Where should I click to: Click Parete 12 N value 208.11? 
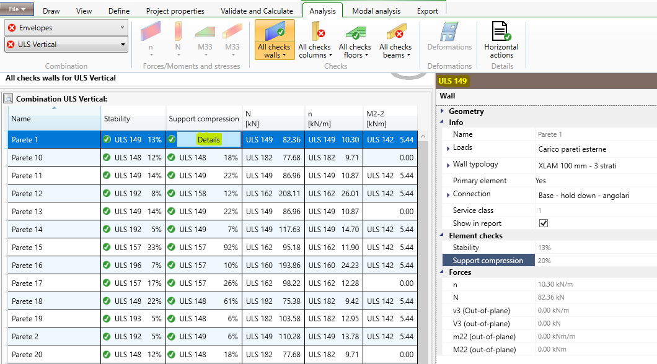point(289,193)
